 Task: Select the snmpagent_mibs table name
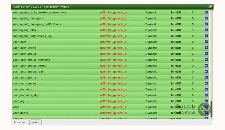coord(24,30)
